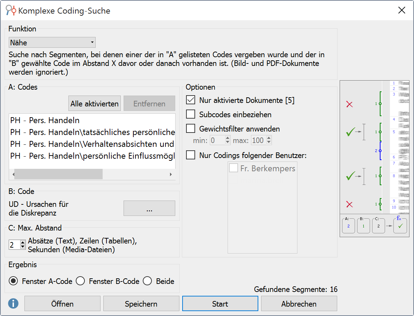Uncheck Nur aktivierte Dokumente
The image size is (414, 316).
click(191, 100)
